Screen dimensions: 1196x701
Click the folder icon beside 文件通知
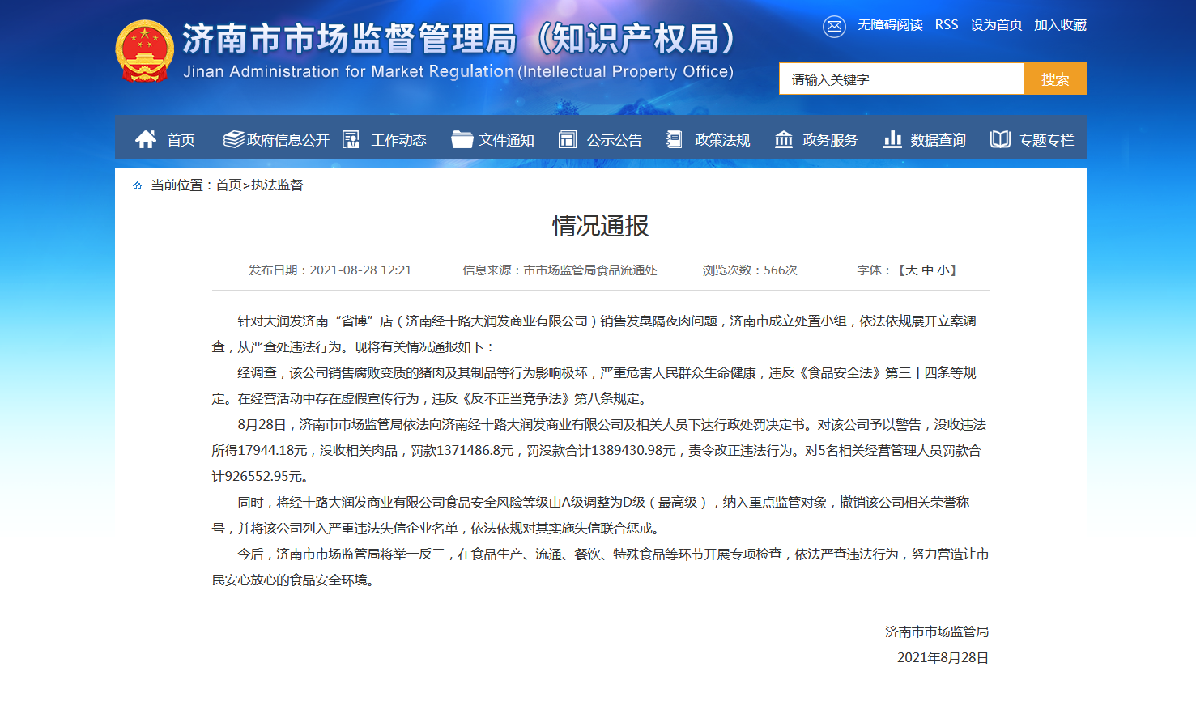pos(462,139)
